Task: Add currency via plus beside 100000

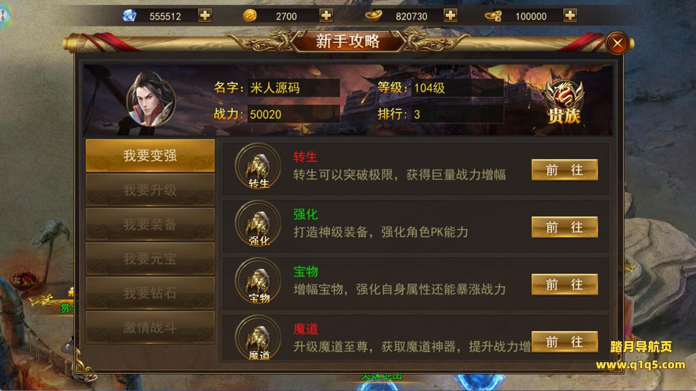Action: (x=570, y=16)
